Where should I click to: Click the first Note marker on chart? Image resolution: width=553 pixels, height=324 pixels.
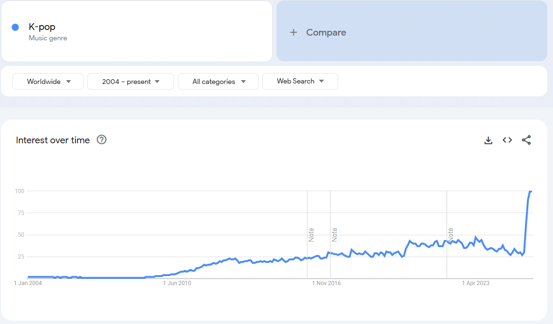click(x=311, y=235)
